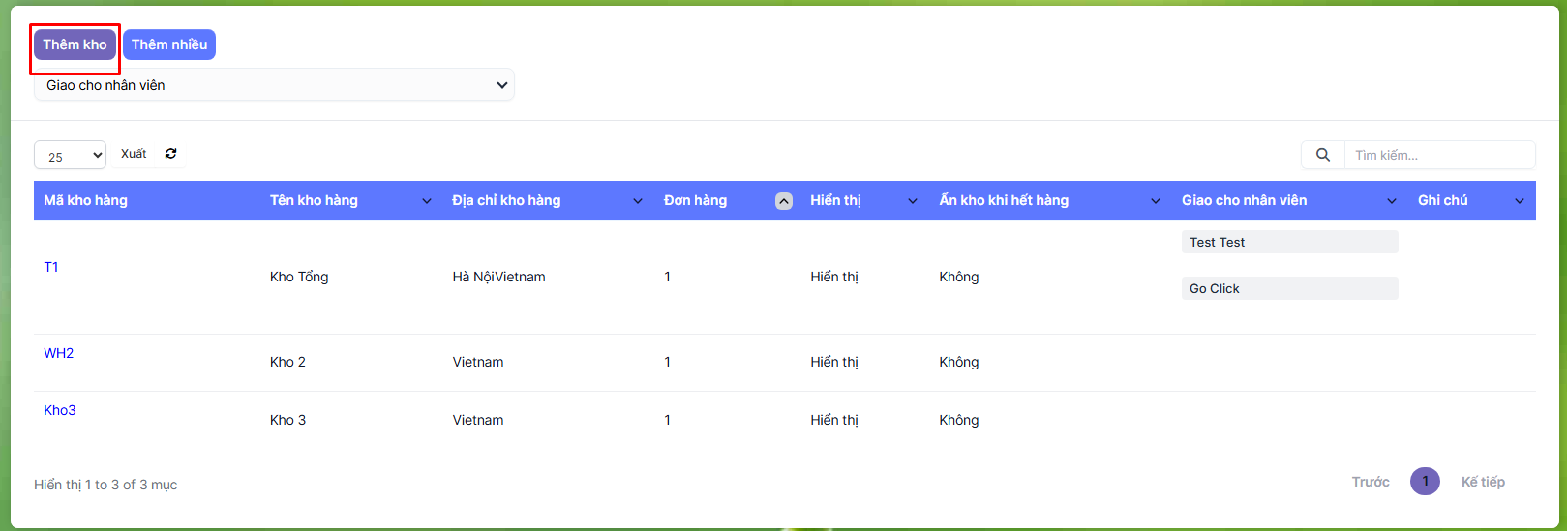Screen dimensions: 1567x531
Task: Click the Xuất export button
Action: tap(134, 154)
